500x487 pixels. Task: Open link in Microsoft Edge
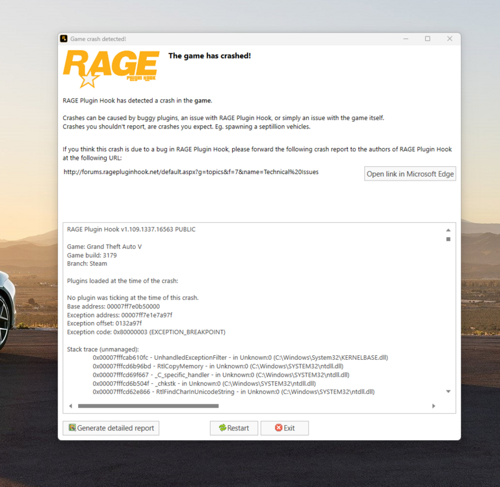click(410, 174)
